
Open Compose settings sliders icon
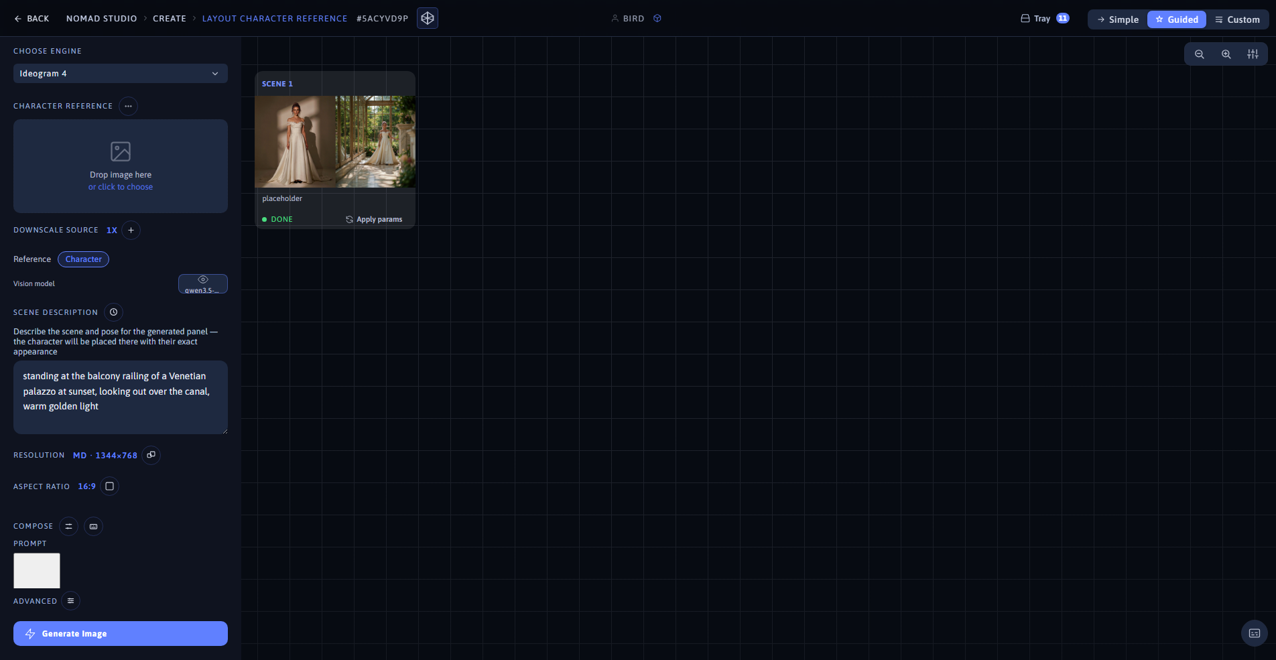tap(69, 526)
